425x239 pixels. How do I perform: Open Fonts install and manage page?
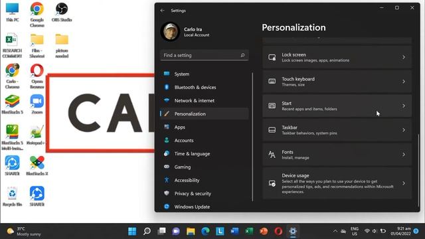pos(337,155)
